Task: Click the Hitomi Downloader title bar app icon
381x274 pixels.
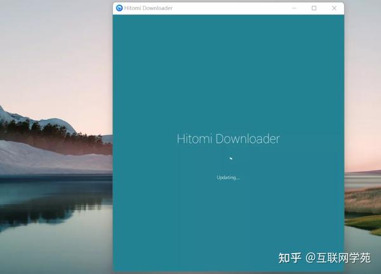Action: point(119,8)
